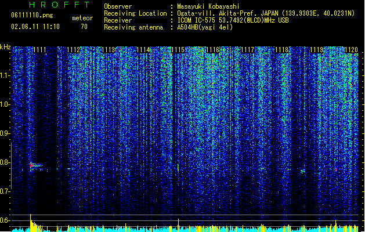Click the 0.9 kHz axis tick label
Viewport: 365px width, 232px height.
[x=5, y=133]
